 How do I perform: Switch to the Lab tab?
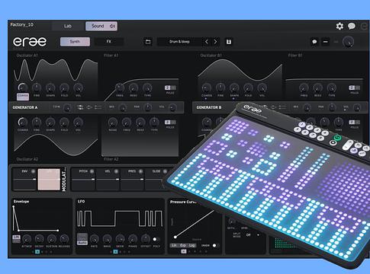[x=68, y=26]
